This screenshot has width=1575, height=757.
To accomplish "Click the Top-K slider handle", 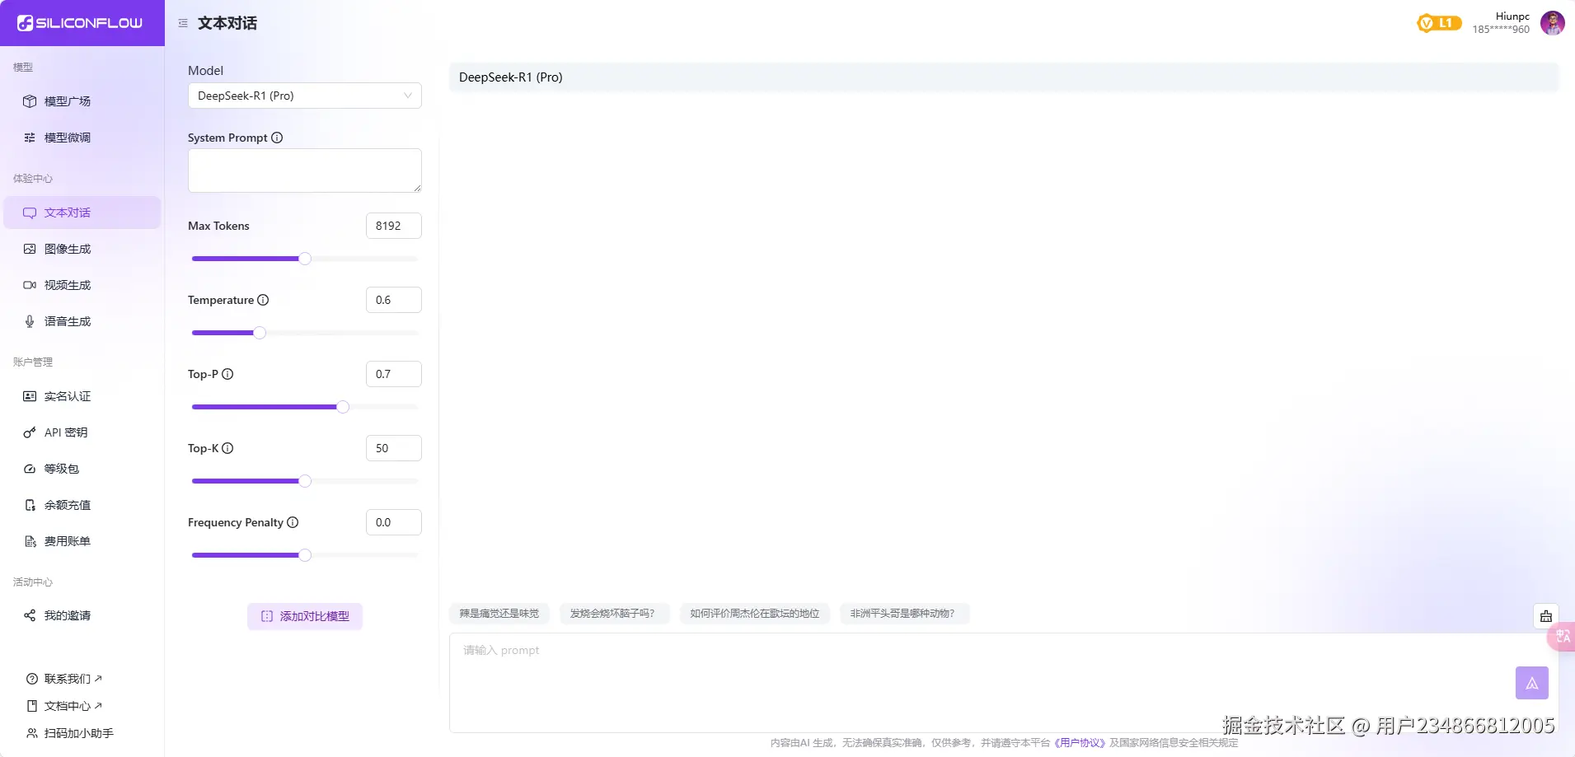I will pos(305,481).
